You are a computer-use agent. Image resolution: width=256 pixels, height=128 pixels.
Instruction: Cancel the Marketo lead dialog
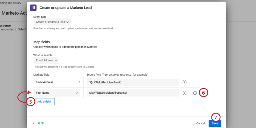pyautogui.click(x=201, y=123)
